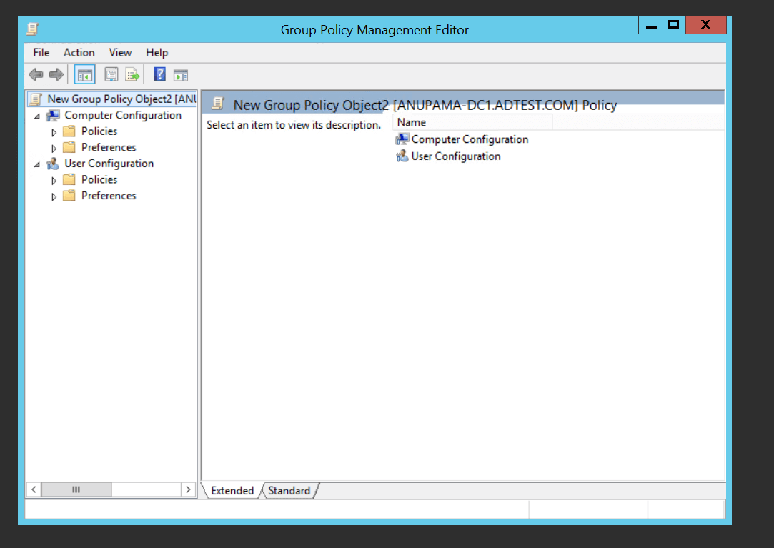Viewport: 774px width, 548px height.
Task: Select Computer Configuration icon in the right pane
Action: pos(402,139)
